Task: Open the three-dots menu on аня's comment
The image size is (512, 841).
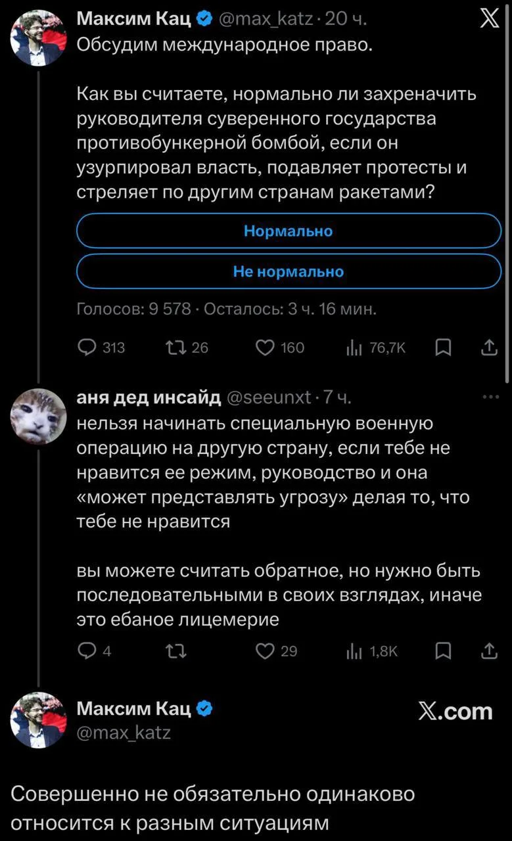Action: (490, 396)
